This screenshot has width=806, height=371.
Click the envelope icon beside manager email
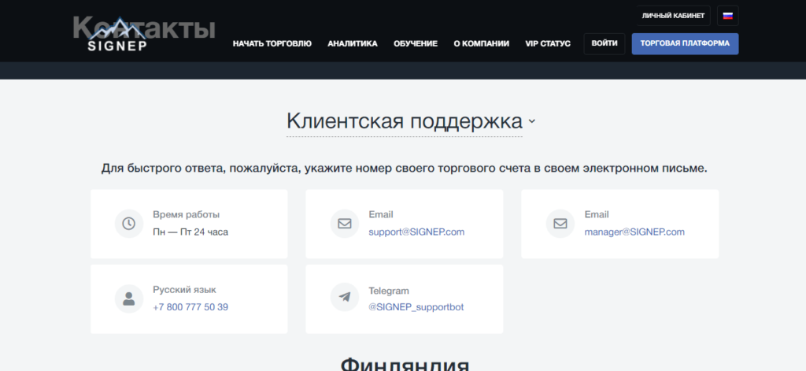560,224
